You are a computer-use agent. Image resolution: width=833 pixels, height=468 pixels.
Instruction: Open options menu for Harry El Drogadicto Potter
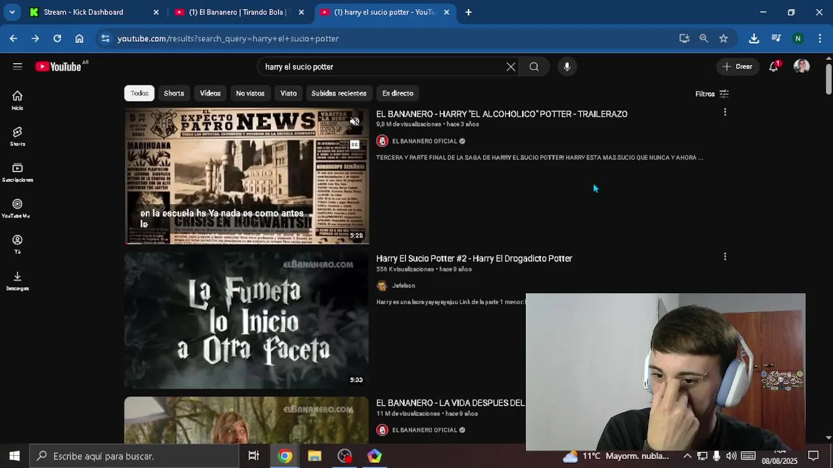tap(725, 257)
